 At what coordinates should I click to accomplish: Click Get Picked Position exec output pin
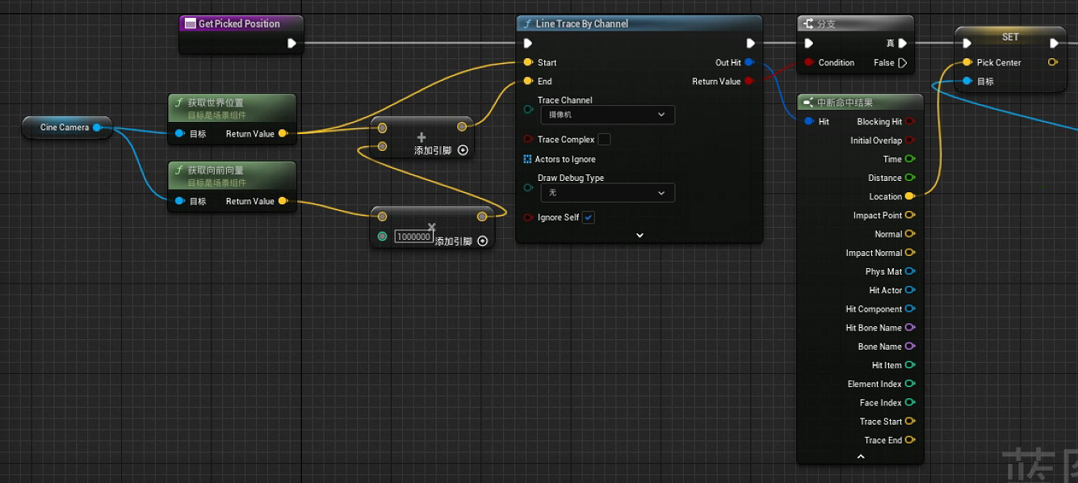[x=292, y=44]
